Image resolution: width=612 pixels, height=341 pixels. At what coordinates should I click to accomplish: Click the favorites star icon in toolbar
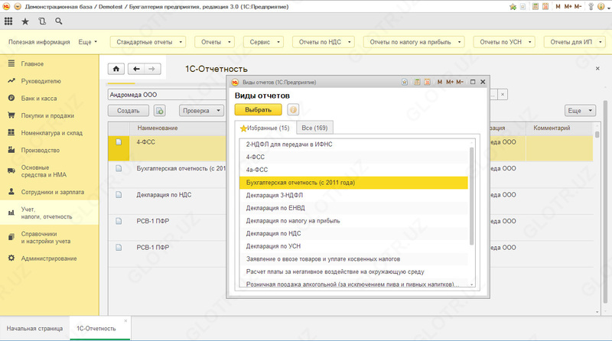coord(25,21)
